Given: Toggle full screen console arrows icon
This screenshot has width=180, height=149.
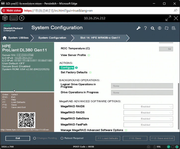Looking at the screenshot, I should pyautogui.click(x=168, y=18).
